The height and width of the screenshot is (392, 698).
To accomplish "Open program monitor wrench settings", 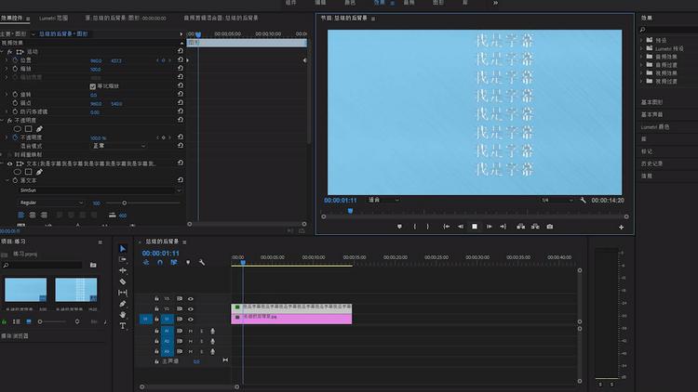I will click(583, 200).
